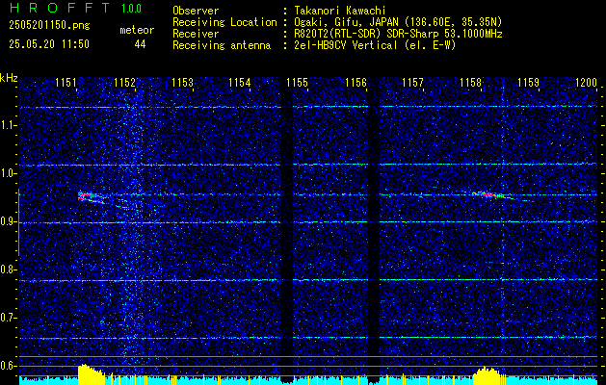This screenshot has width=606, height=385.
Task: Click the dark signal gap after 1156
Action: [x=374, y=228]
